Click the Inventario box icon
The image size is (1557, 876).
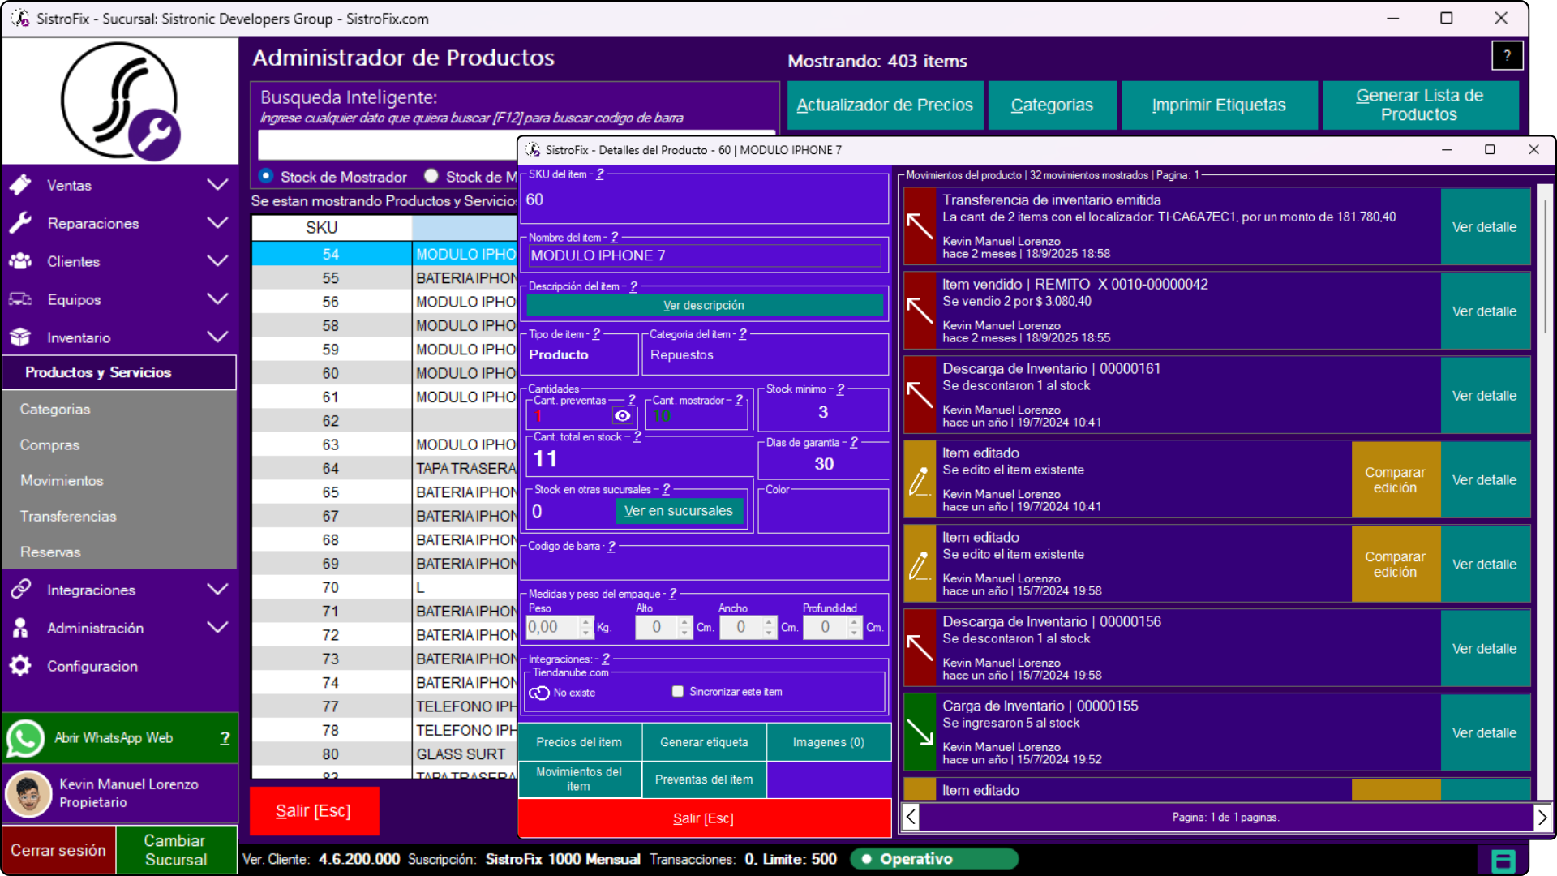(x=20, y=337)
